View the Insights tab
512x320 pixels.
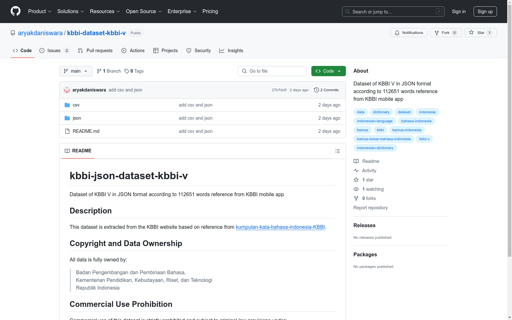pos(231,51)
